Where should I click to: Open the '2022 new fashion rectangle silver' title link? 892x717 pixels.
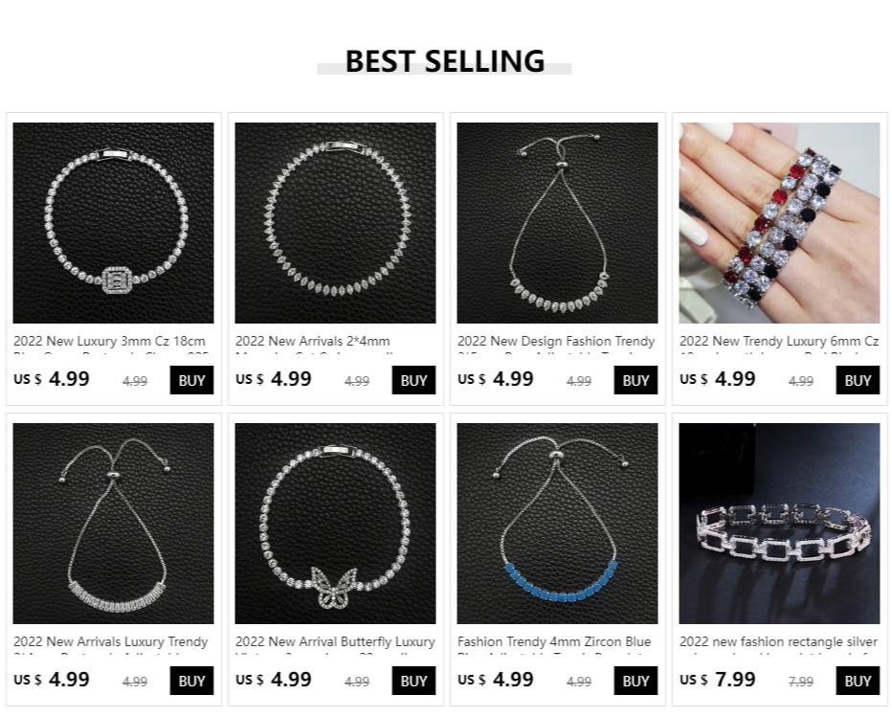pos(778,642)
